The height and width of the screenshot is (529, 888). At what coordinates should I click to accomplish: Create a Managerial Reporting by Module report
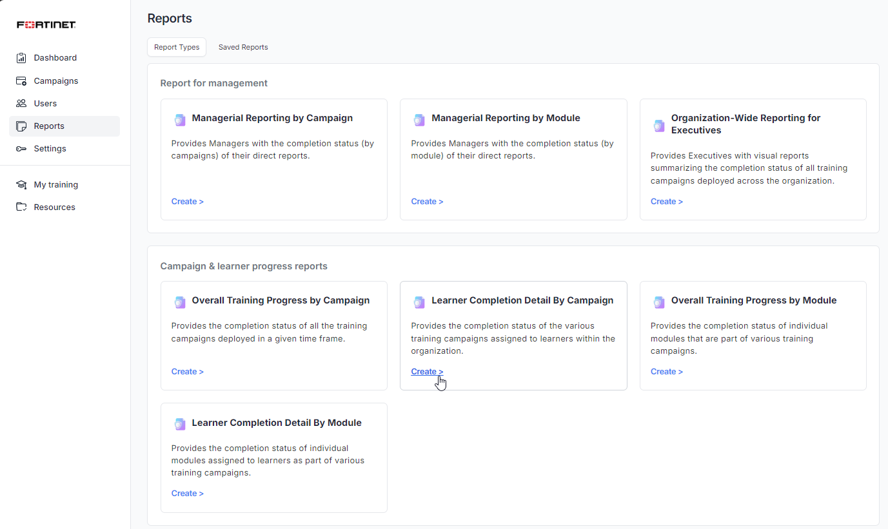point(427,201)
